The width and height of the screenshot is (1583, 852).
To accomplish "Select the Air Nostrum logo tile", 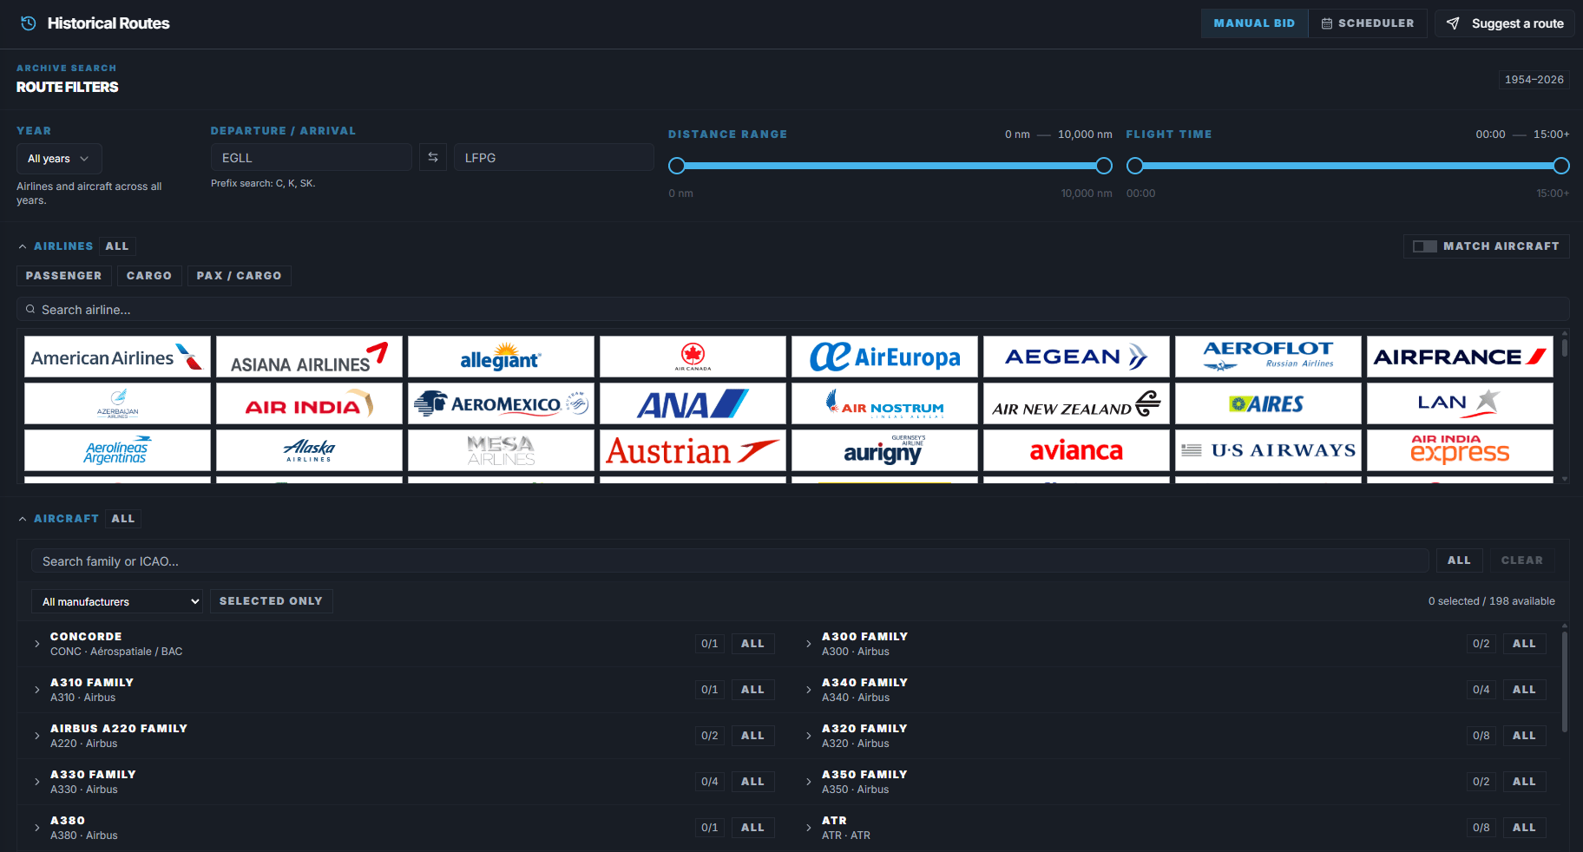I will point(885,403).
